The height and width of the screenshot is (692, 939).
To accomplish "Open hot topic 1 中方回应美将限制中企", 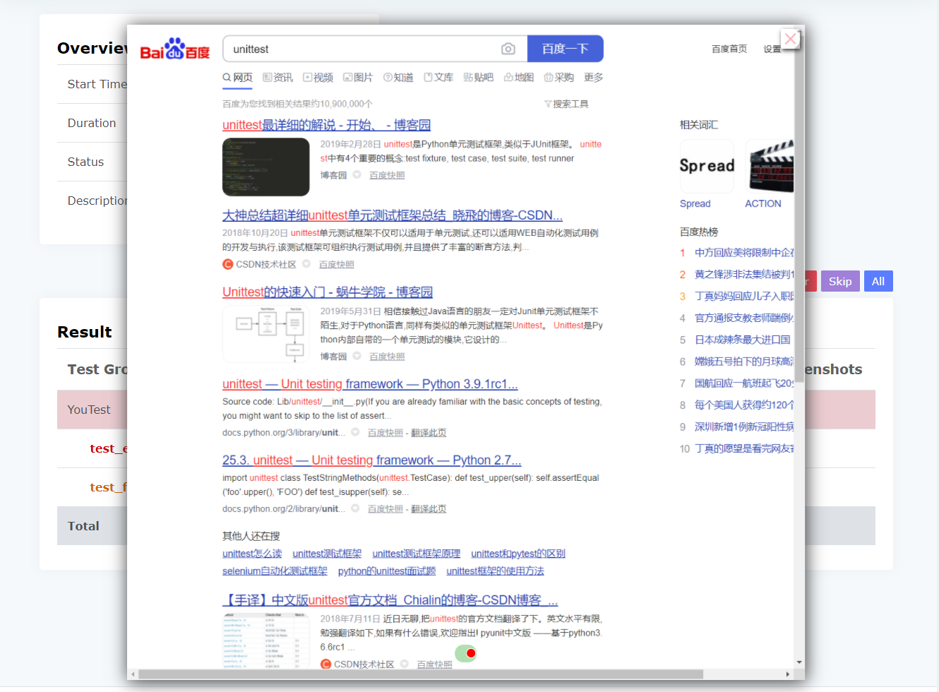I will coord(744,252).
